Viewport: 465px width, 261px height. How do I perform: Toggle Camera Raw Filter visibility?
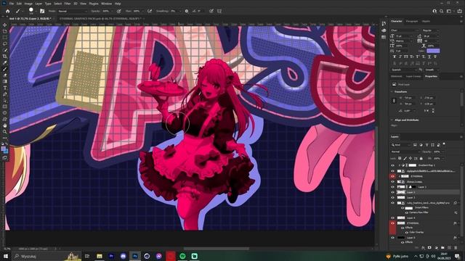pos(407,212)
